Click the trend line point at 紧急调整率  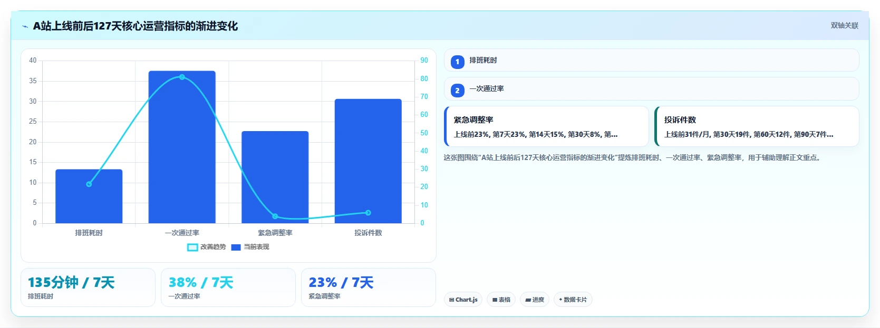click(275, 216)
